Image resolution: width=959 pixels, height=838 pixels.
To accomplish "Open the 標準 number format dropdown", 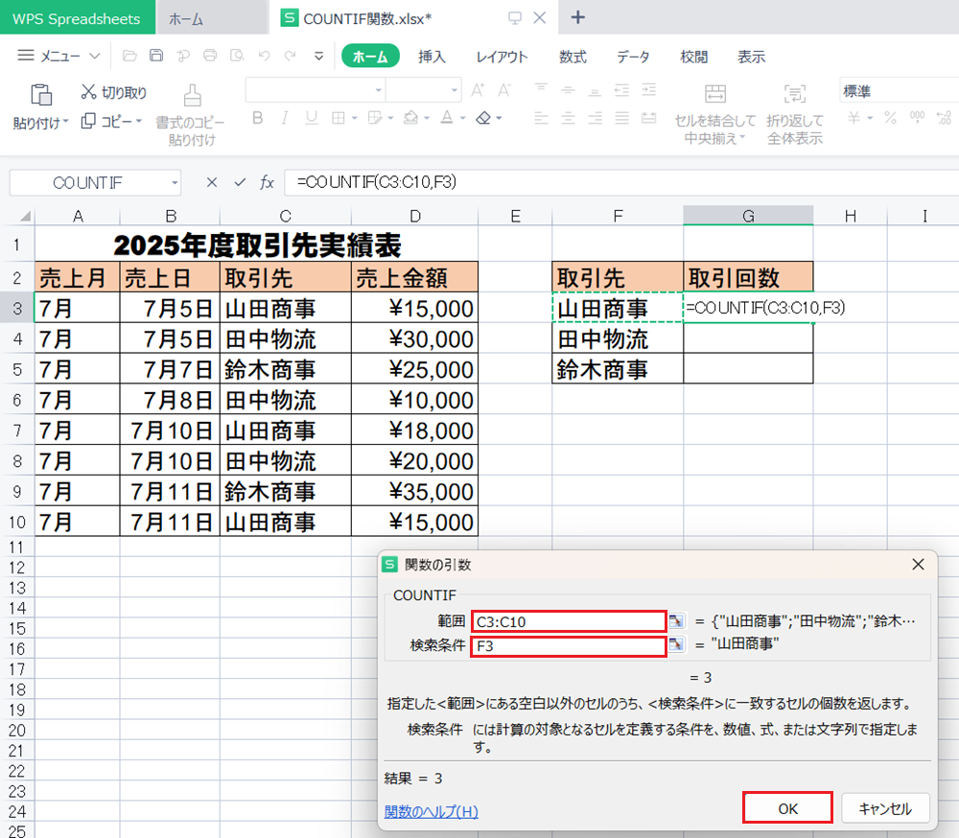I will click(x=900, y=91).
